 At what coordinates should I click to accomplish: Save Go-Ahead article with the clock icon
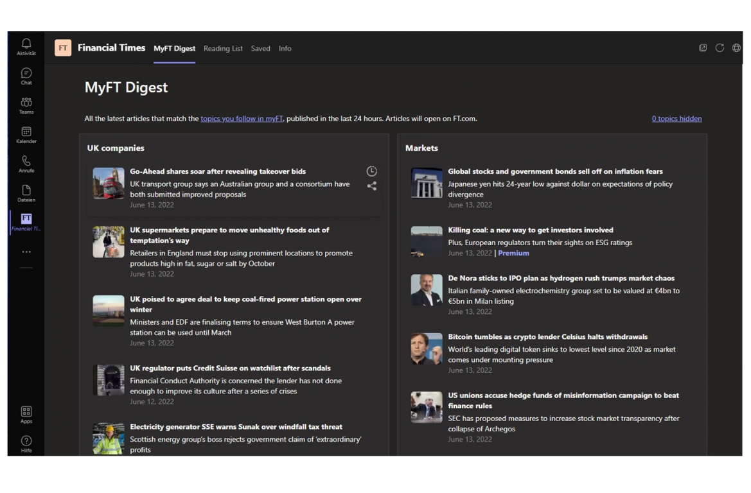coord(372,171)
